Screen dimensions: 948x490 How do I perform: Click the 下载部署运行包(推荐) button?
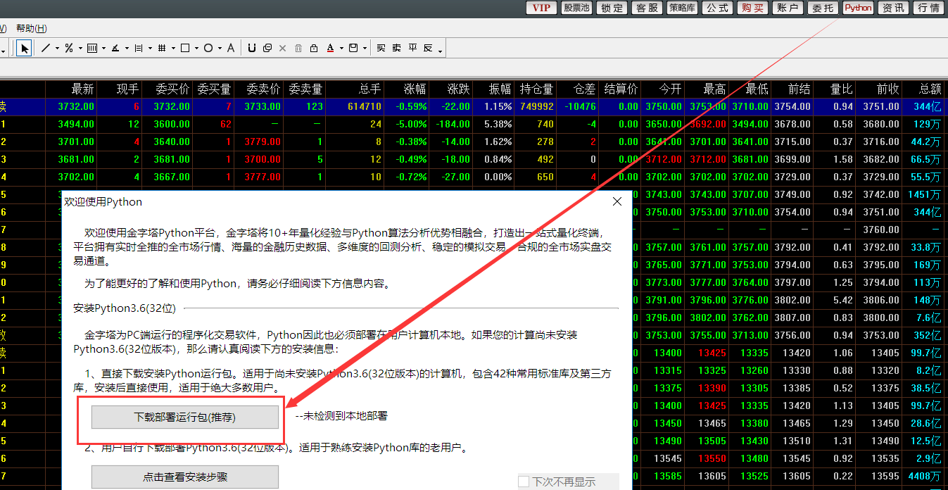[x=185, y=417]
